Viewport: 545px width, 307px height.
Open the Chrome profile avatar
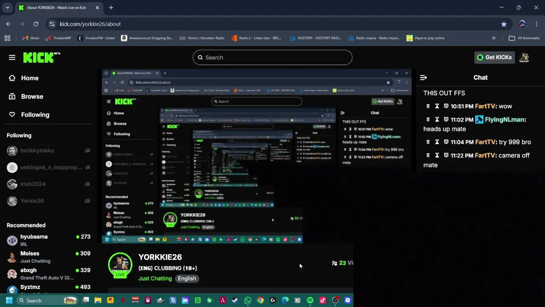tap(523, 24)
